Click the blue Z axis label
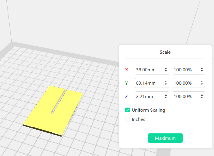Viewport: 214px width, 156px height. pos(126,97)
